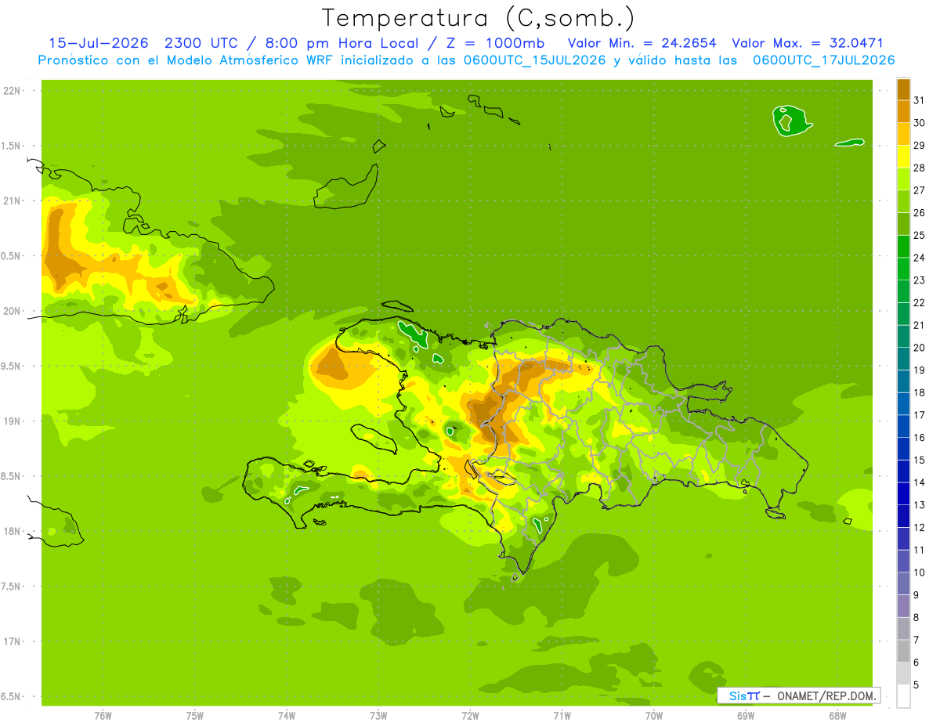940x726 pixels.
Task: Click colorbar label "22"
Action: [919, 302]
